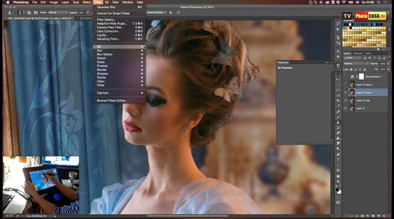Screen dimensions: 394x219
Task: Select the Dodge tool
Action: [338, 149]
